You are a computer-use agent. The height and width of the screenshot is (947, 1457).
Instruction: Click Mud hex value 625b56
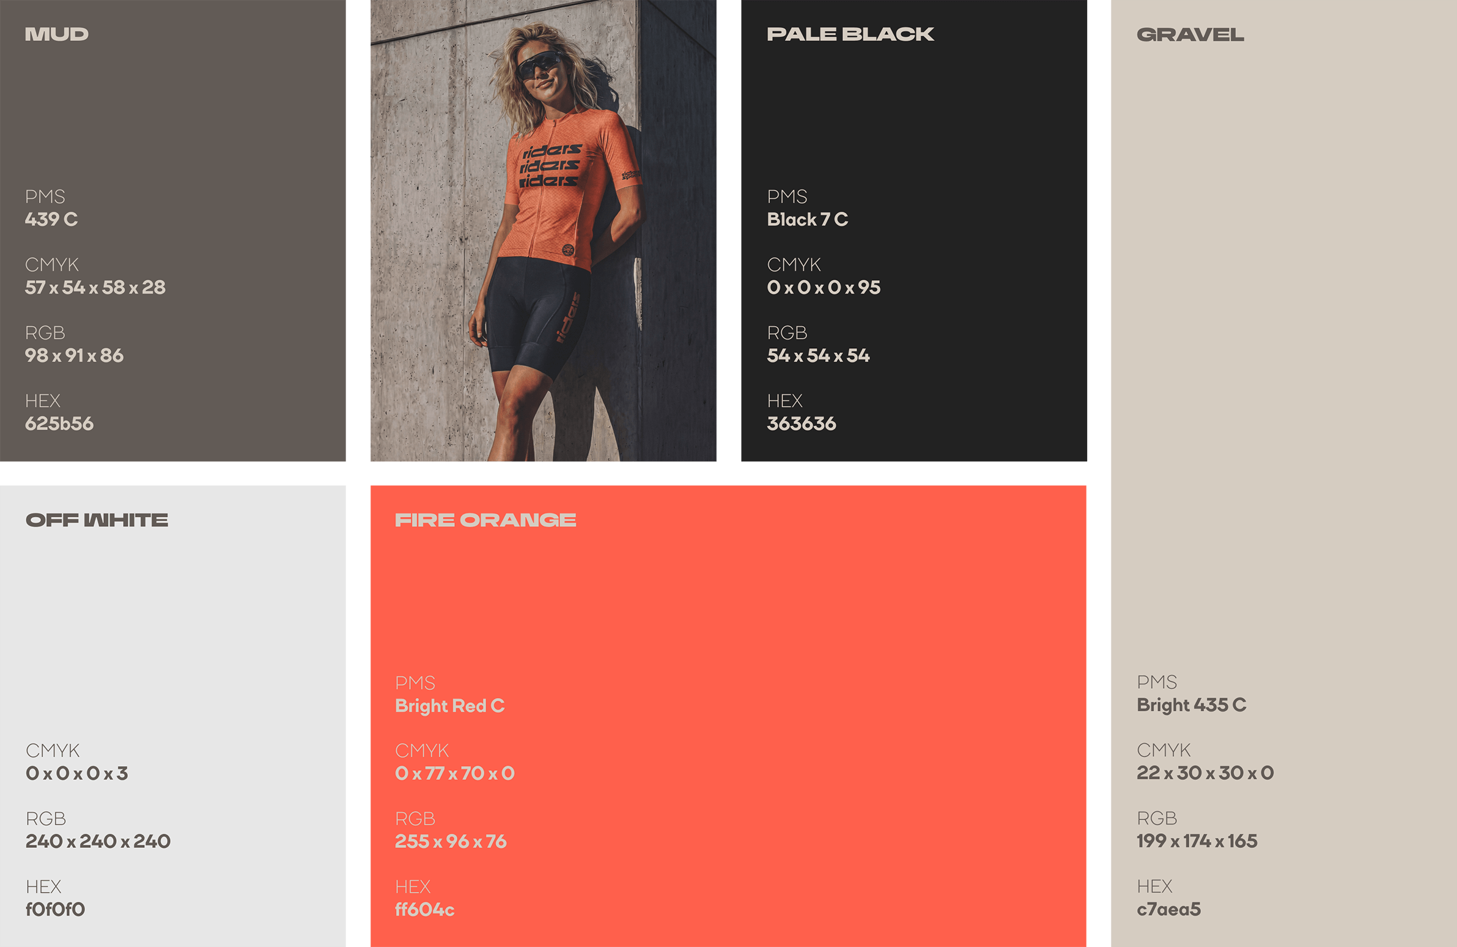(x=59, y=423)
